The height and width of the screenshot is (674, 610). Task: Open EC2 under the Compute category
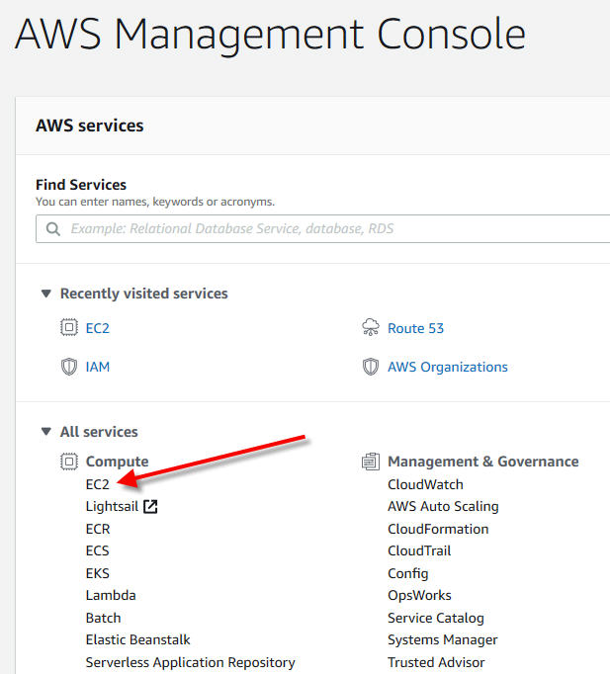click(98, 484)
